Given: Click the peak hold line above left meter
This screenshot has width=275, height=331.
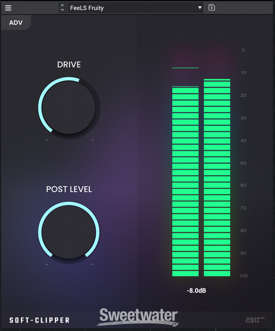Looking at the screenshot, I should 185,68.
